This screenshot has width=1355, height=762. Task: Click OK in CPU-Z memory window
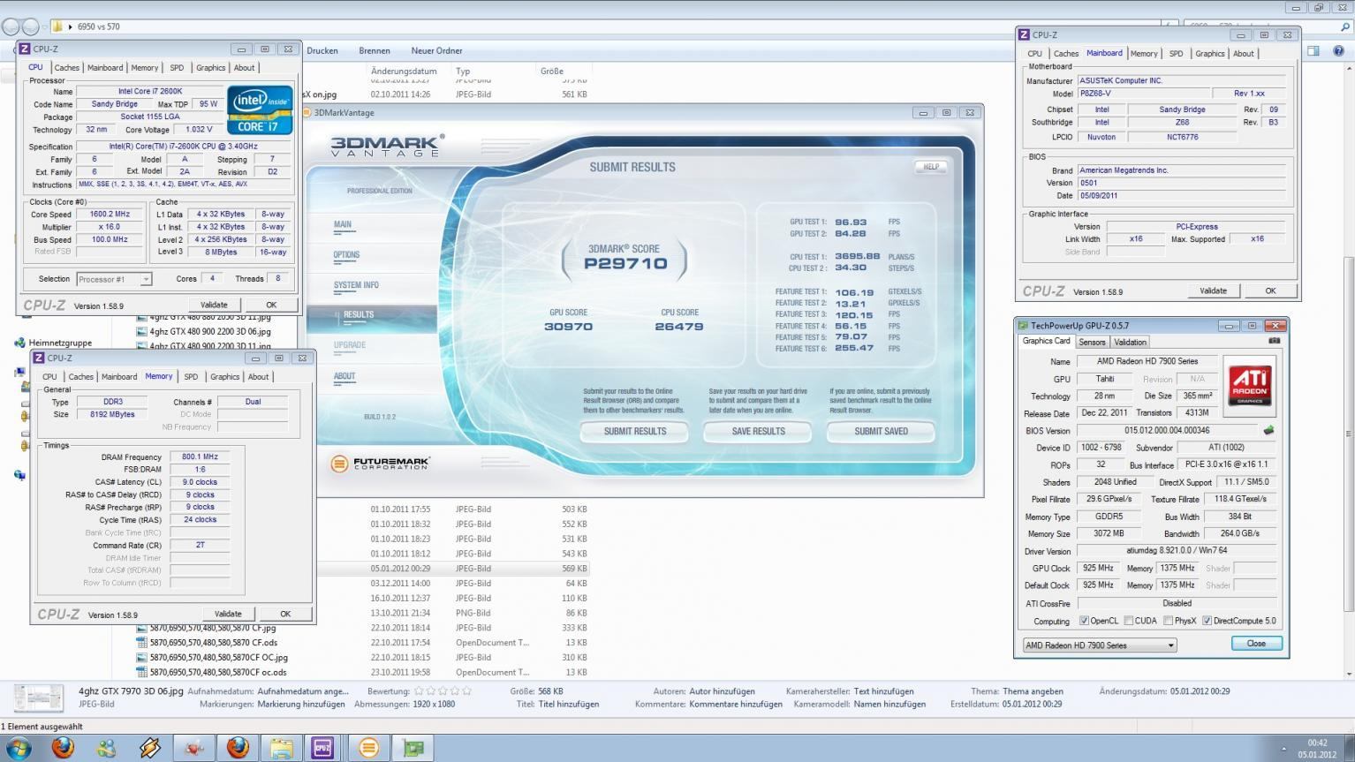[284, 614]
